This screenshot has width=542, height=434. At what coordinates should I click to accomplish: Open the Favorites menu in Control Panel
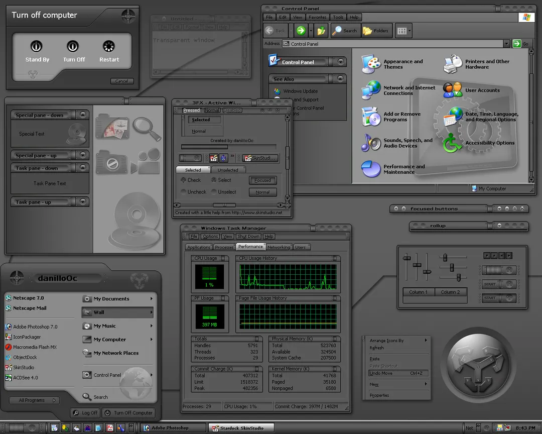[x=317, y=17]
